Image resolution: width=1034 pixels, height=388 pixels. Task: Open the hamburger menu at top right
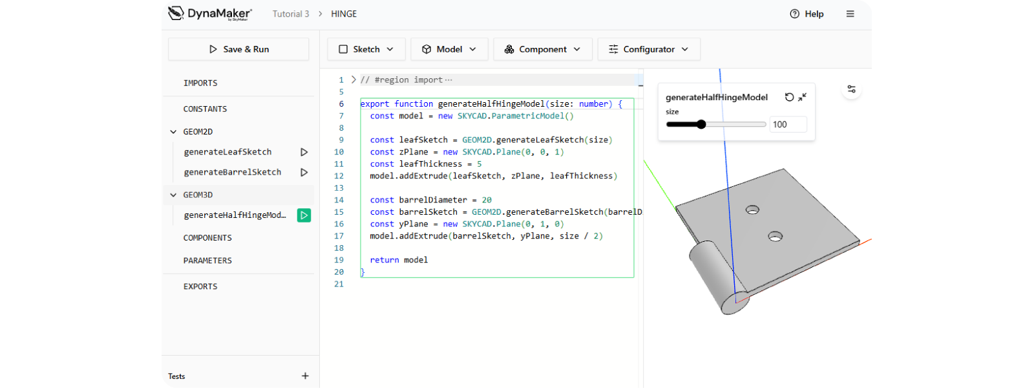[x=850, y=14]
